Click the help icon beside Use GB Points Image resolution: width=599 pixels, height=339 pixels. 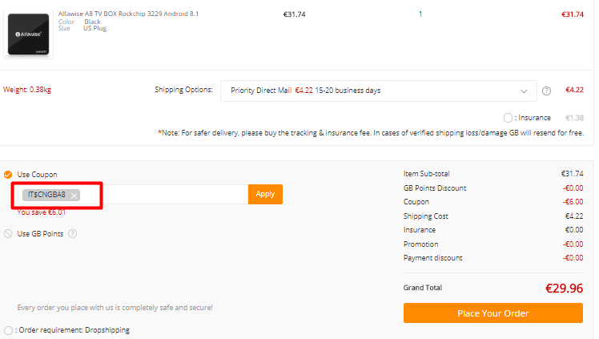tap(72, 233)
